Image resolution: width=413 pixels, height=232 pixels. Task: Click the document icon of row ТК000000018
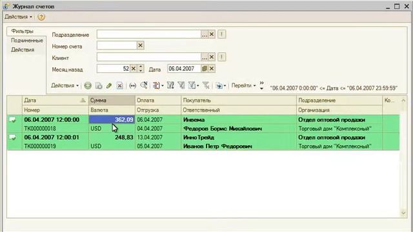(13, 120)
